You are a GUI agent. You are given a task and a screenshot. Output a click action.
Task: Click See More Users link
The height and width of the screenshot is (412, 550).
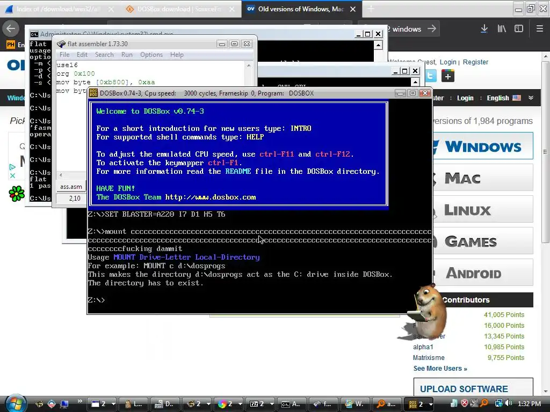(x=440, y=369)
